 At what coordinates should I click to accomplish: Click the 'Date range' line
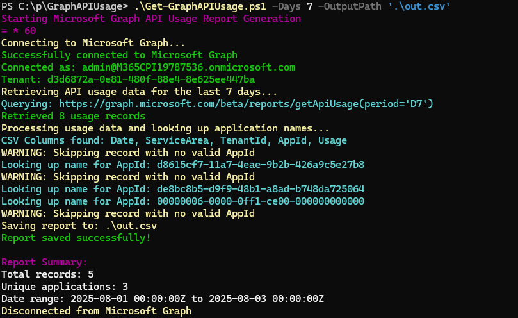click(x=163, y=299)
